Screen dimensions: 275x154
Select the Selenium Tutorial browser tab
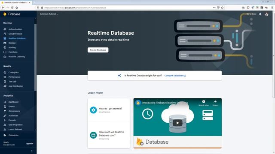pyautogui.click(x=16, y=3)
